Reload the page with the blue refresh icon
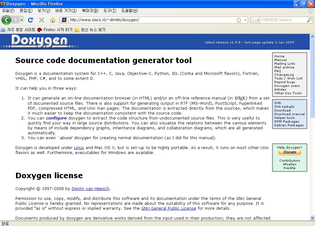The height and width of the screenshot is (226, 315). [x=30, y=20]
